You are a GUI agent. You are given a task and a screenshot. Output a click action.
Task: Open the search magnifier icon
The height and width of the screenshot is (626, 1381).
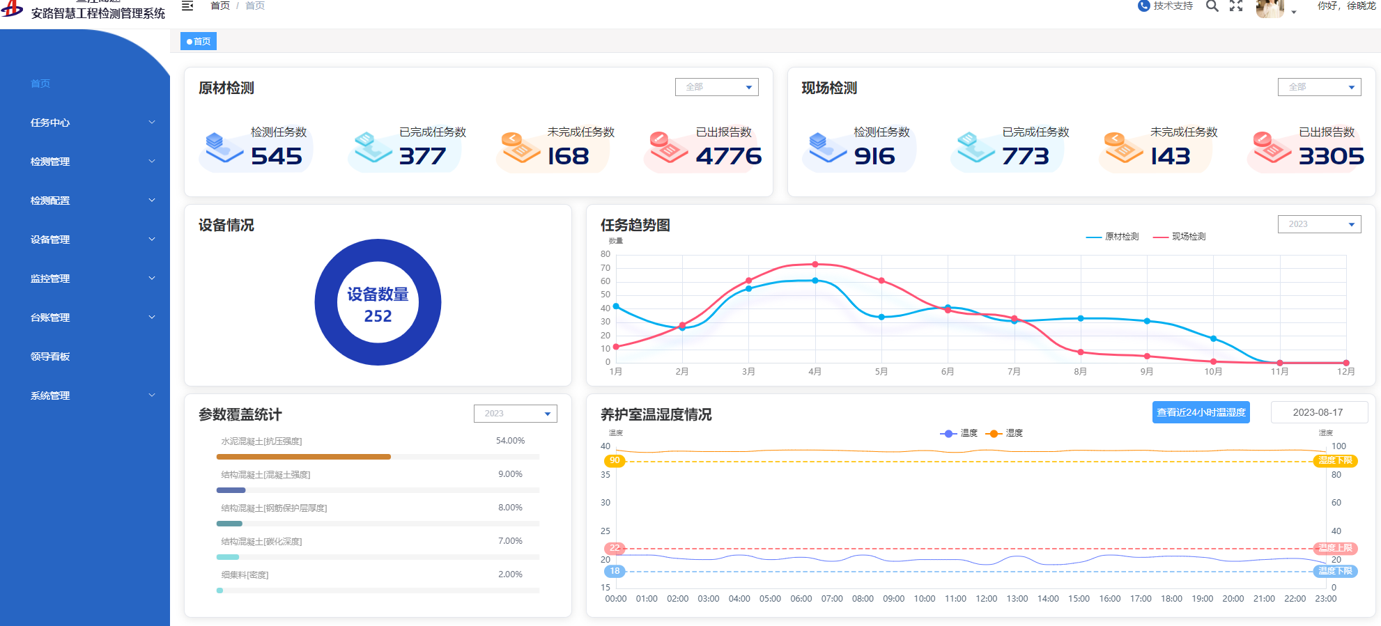pos(1212,6)
